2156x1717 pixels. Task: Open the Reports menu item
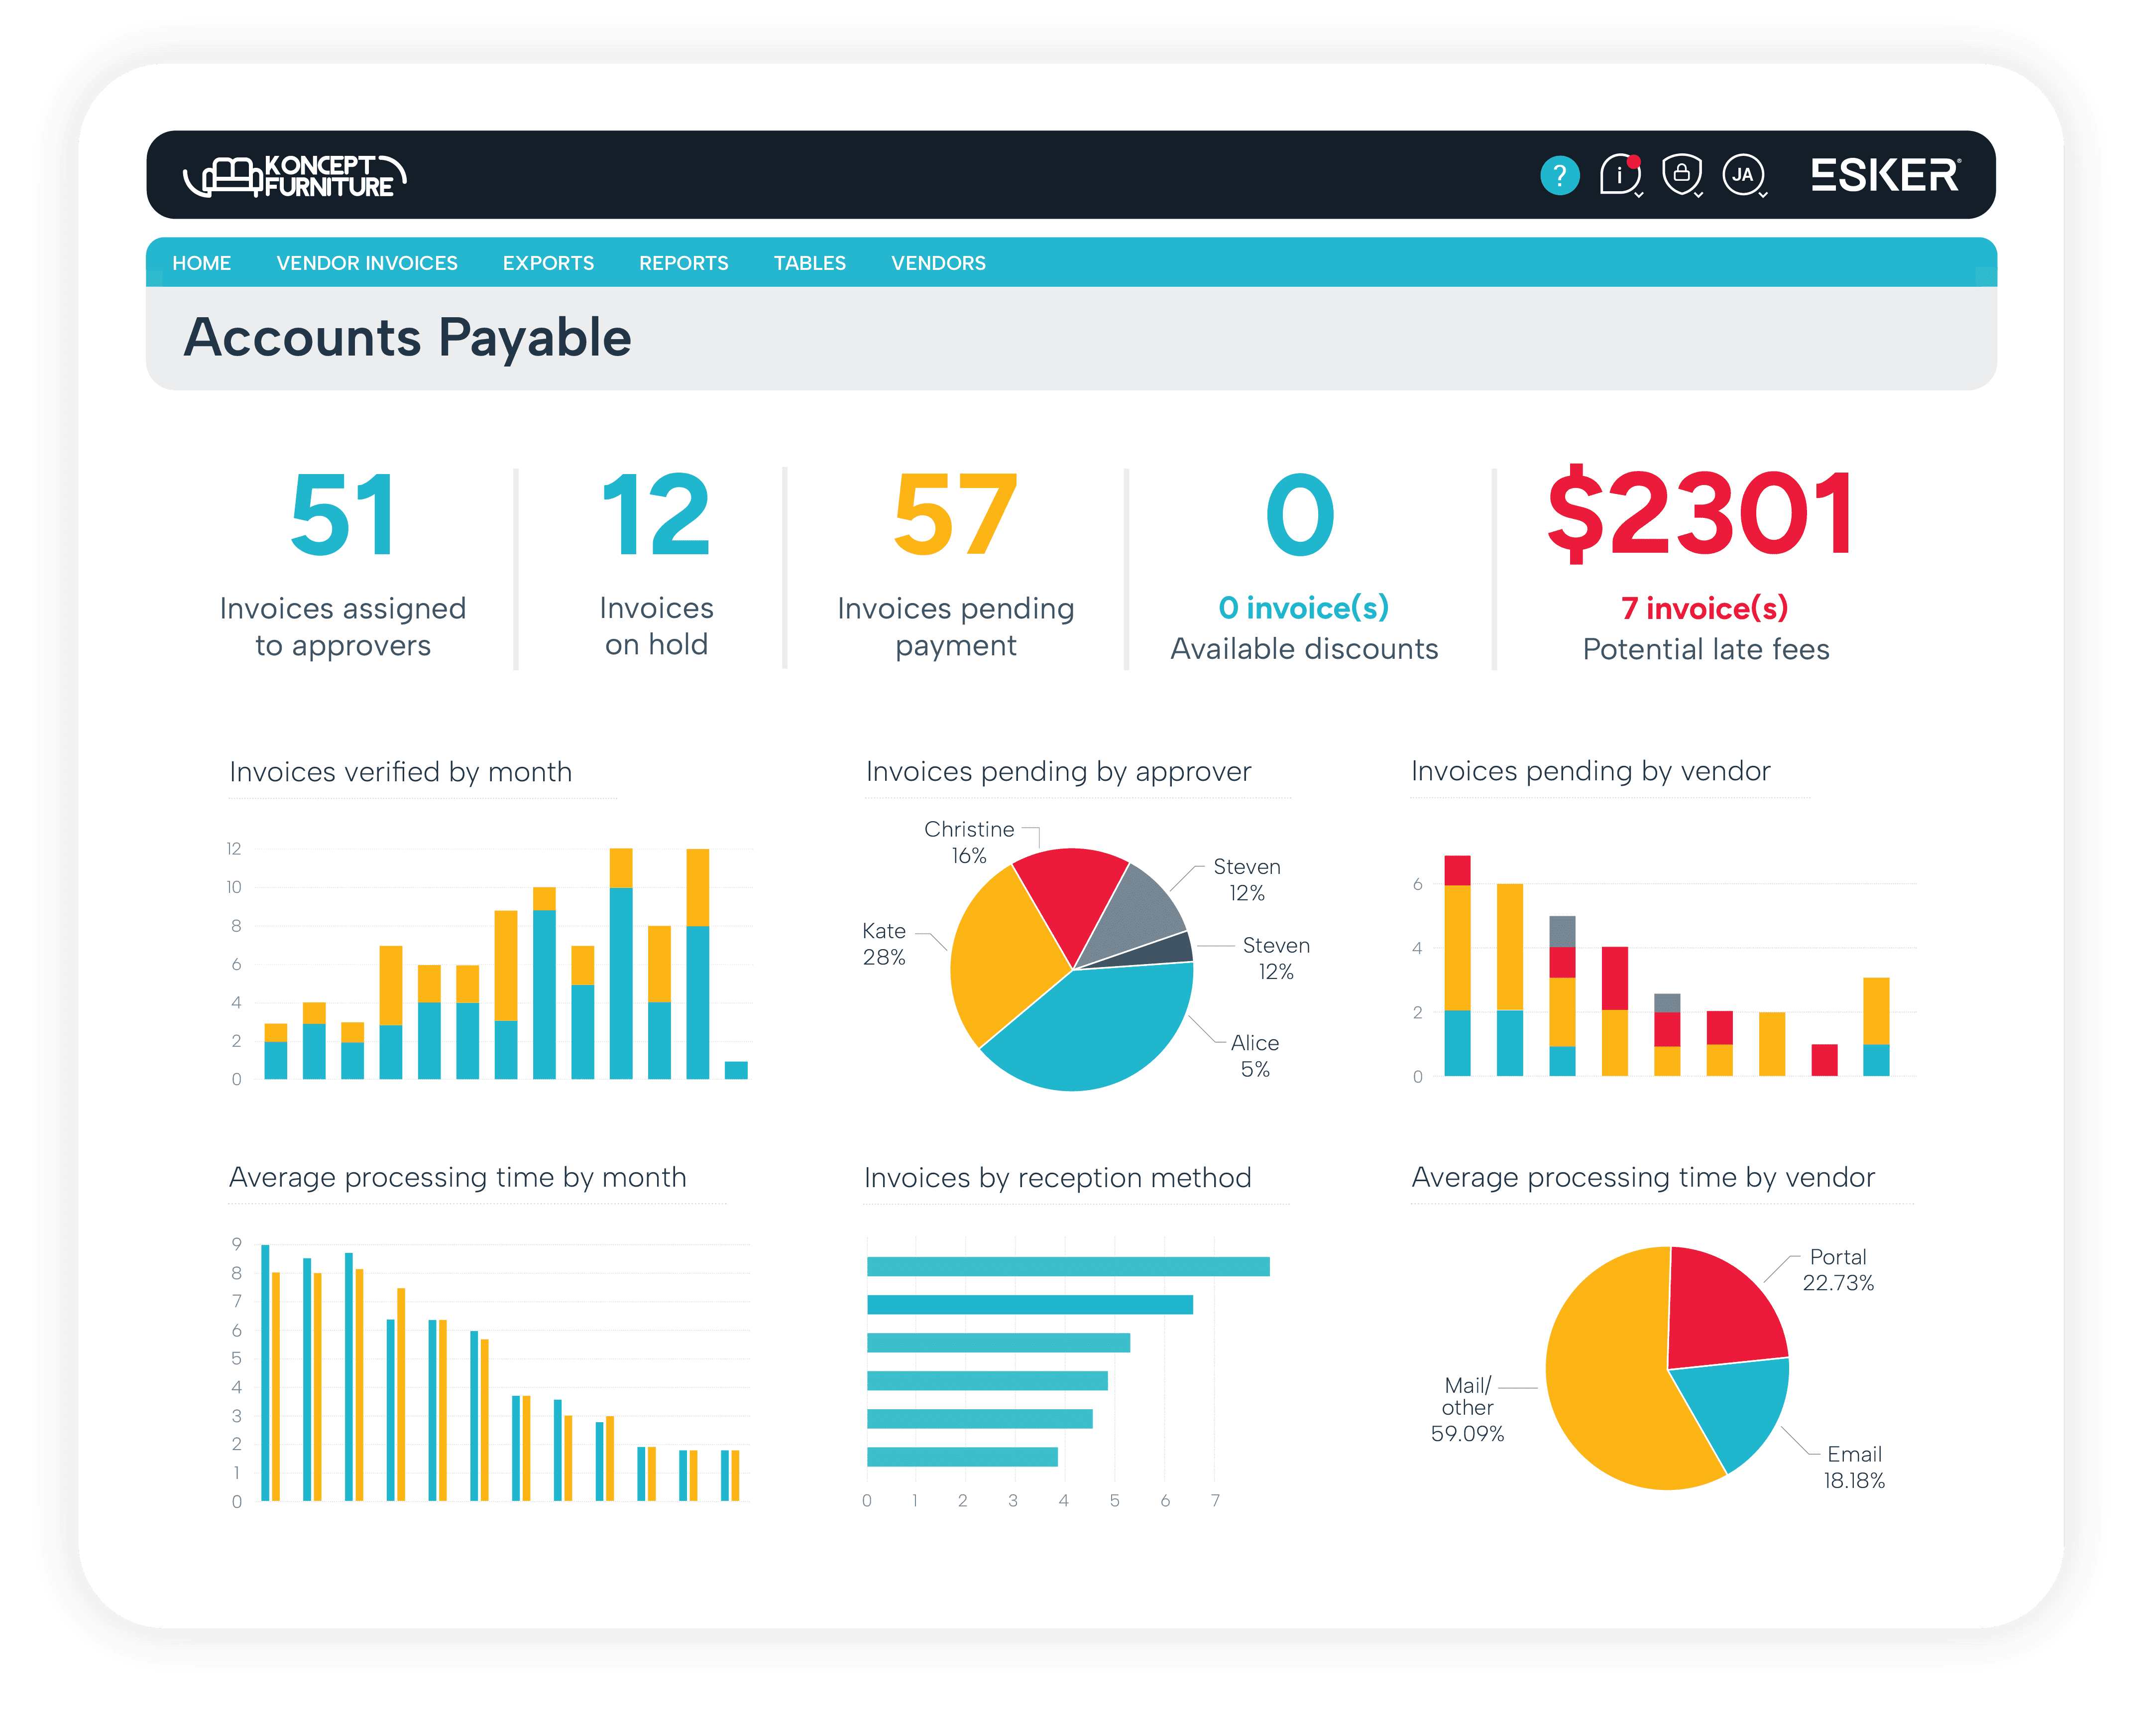[x=684, y=263]
